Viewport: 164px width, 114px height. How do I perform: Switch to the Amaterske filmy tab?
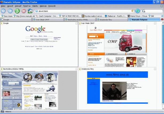(112, 20)
